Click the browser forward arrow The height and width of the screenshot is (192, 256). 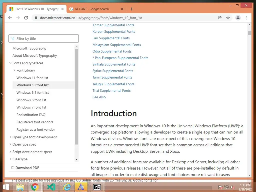tap(18, 18)
